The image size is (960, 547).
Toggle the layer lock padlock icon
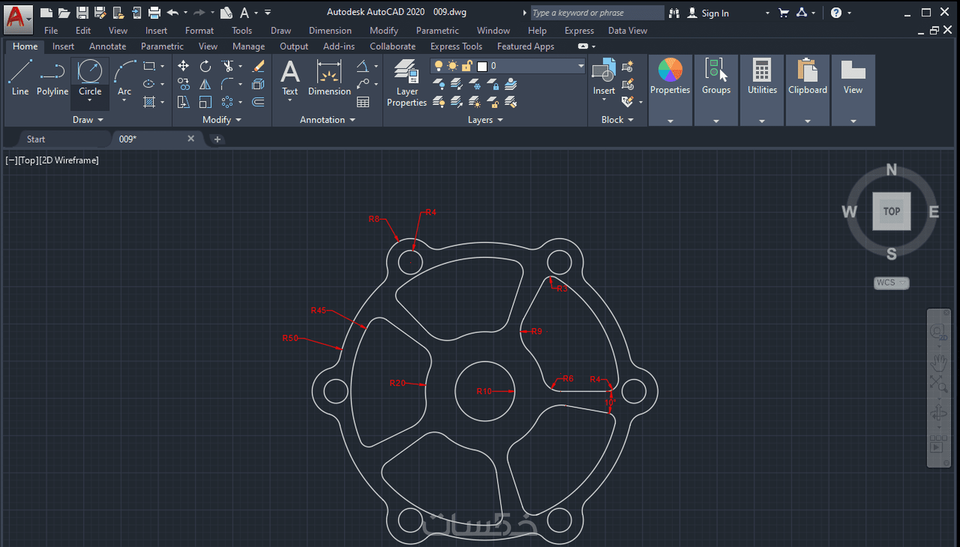coord(467,66)
